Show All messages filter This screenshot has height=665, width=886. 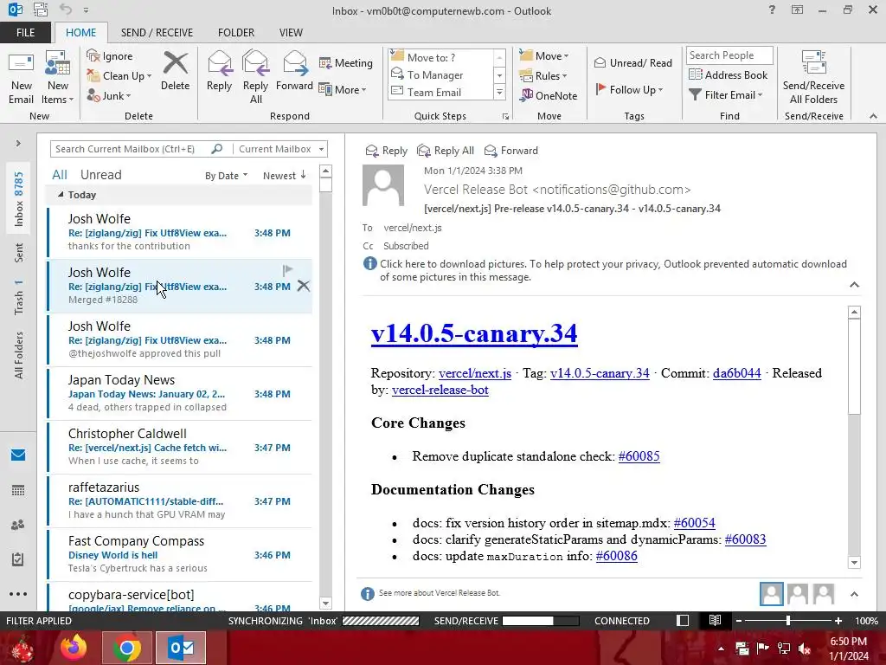(x=60, y=175)
